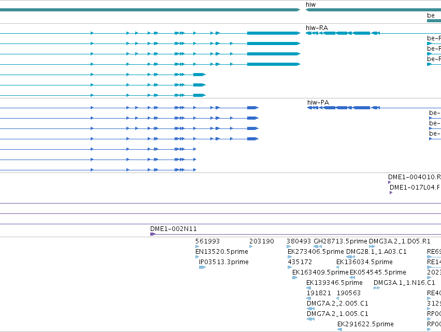Click EST label 435172
This screenshot has width=441, height=332.
click(300, 262)
